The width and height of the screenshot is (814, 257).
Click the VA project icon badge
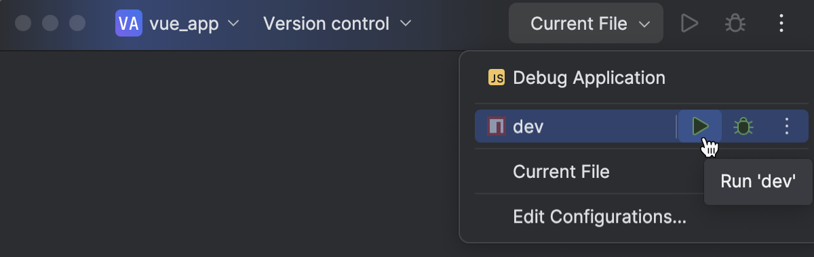point(129,24)
